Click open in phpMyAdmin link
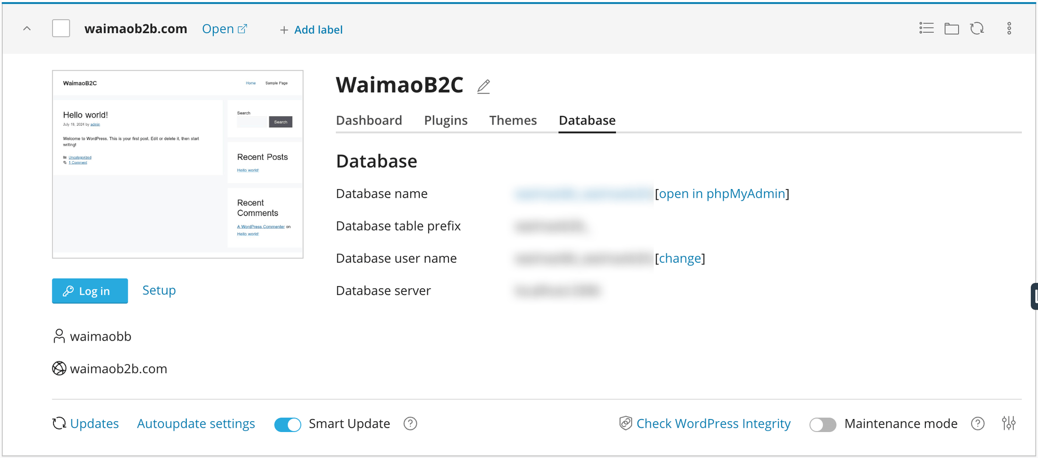 tap(722, 194)
